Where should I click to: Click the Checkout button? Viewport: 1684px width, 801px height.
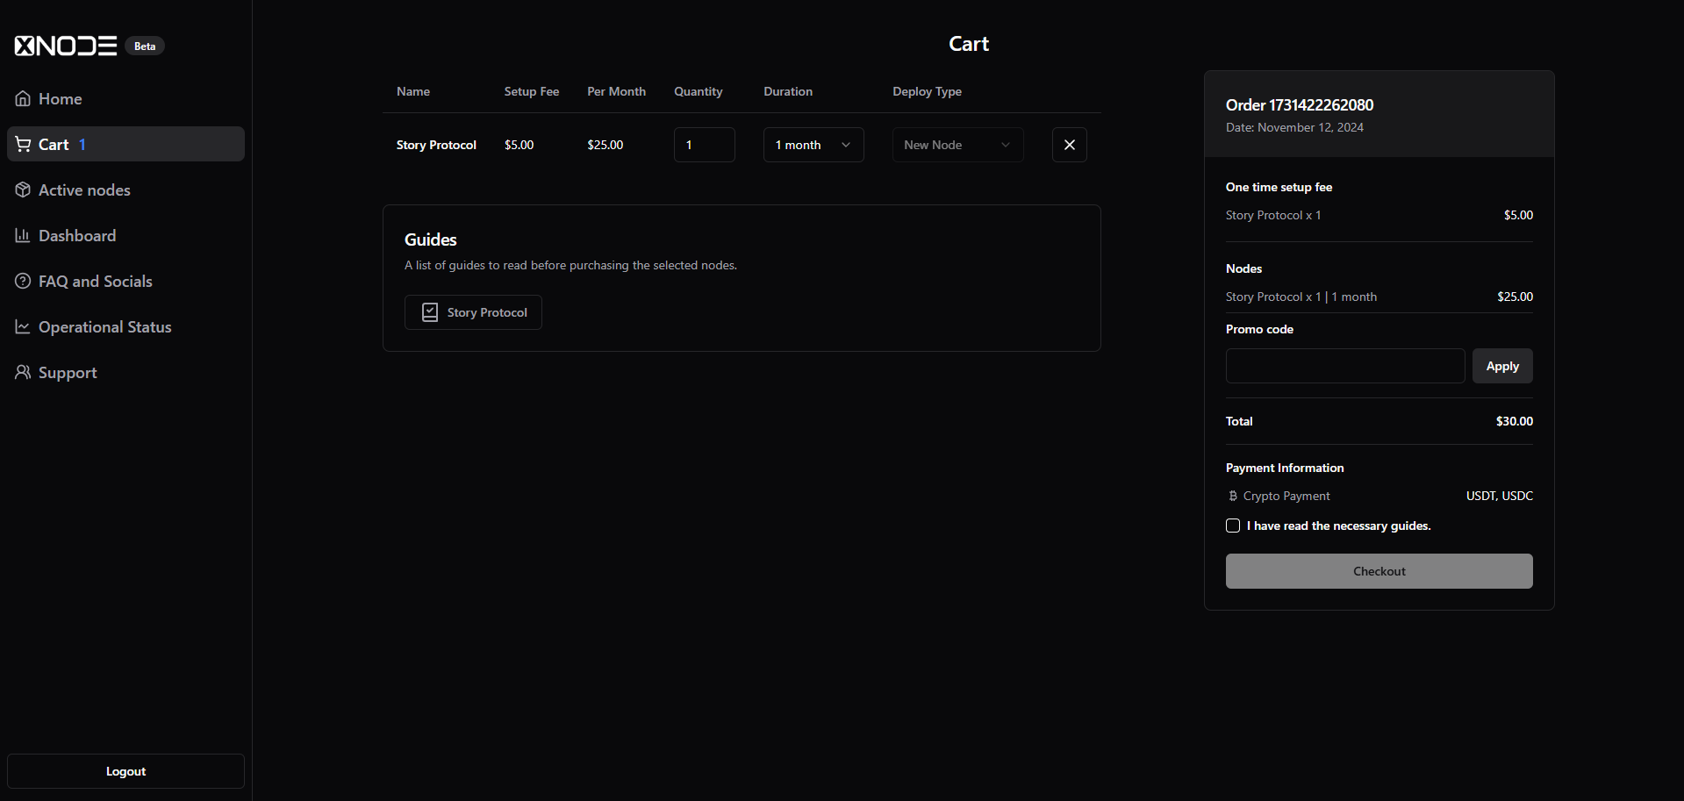click(1379, 571)
